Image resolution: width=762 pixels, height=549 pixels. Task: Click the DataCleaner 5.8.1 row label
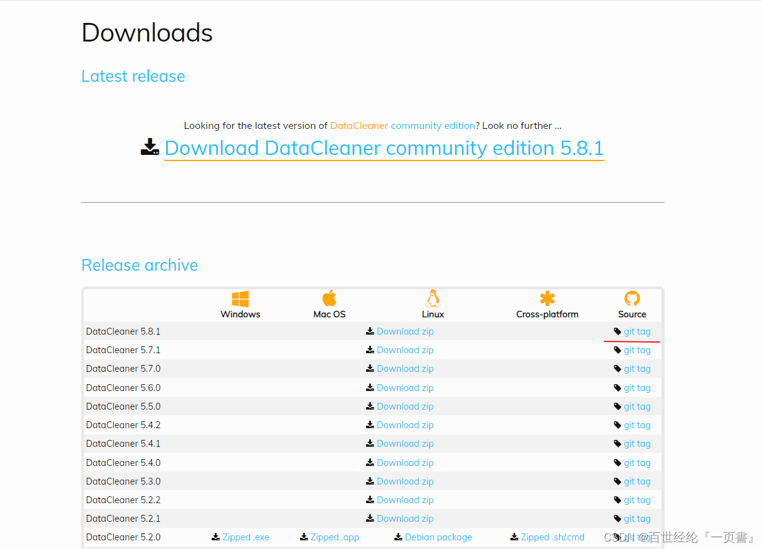[123, 332]
